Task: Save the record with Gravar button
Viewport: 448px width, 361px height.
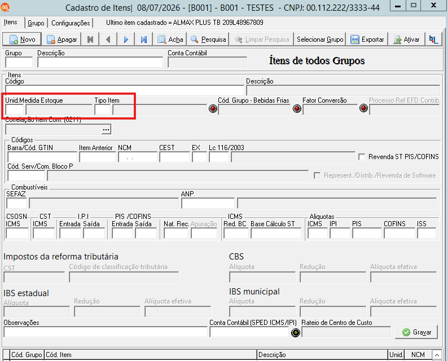Action: click(416, 332)
